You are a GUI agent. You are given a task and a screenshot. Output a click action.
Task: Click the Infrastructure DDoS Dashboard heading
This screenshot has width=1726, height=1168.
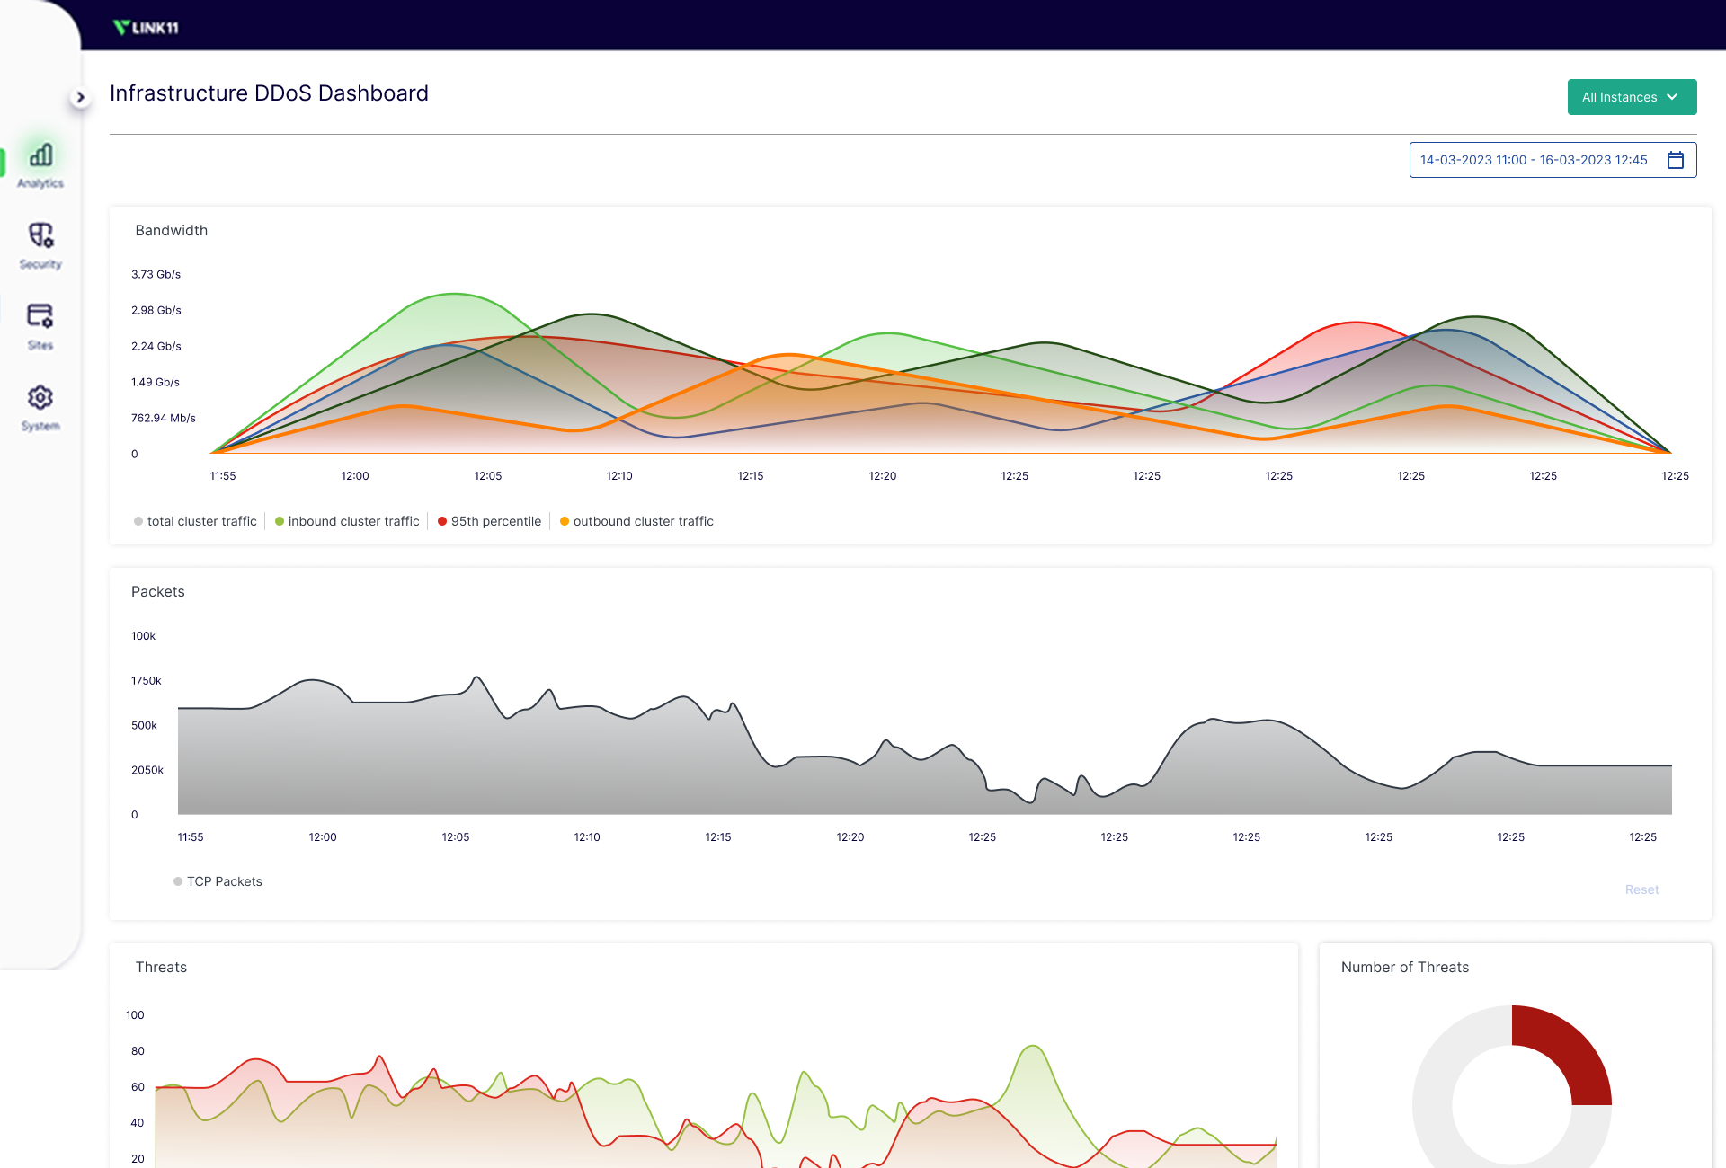(x=269, y=93)
